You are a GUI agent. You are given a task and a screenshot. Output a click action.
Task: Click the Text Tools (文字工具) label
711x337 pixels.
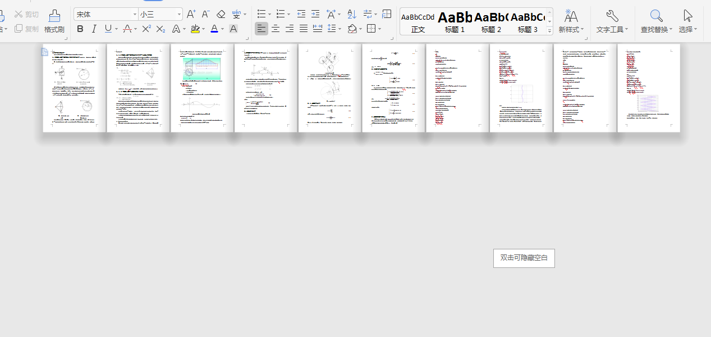[x=610, y=29]
